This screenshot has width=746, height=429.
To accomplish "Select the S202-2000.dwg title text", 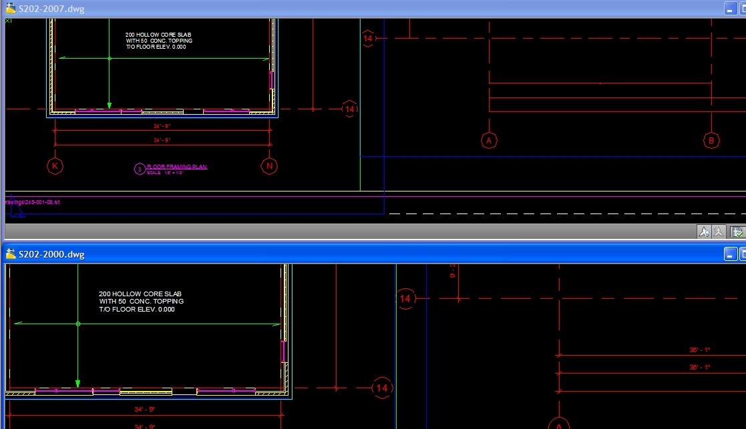I will click(x=51, y=255).
